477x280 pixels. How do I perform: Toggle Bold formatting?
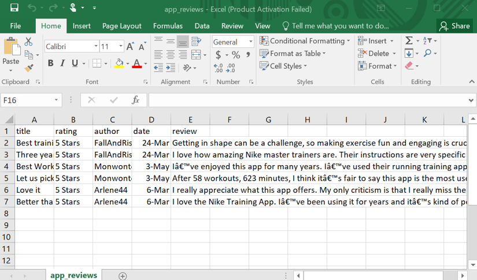coord(50,63)
